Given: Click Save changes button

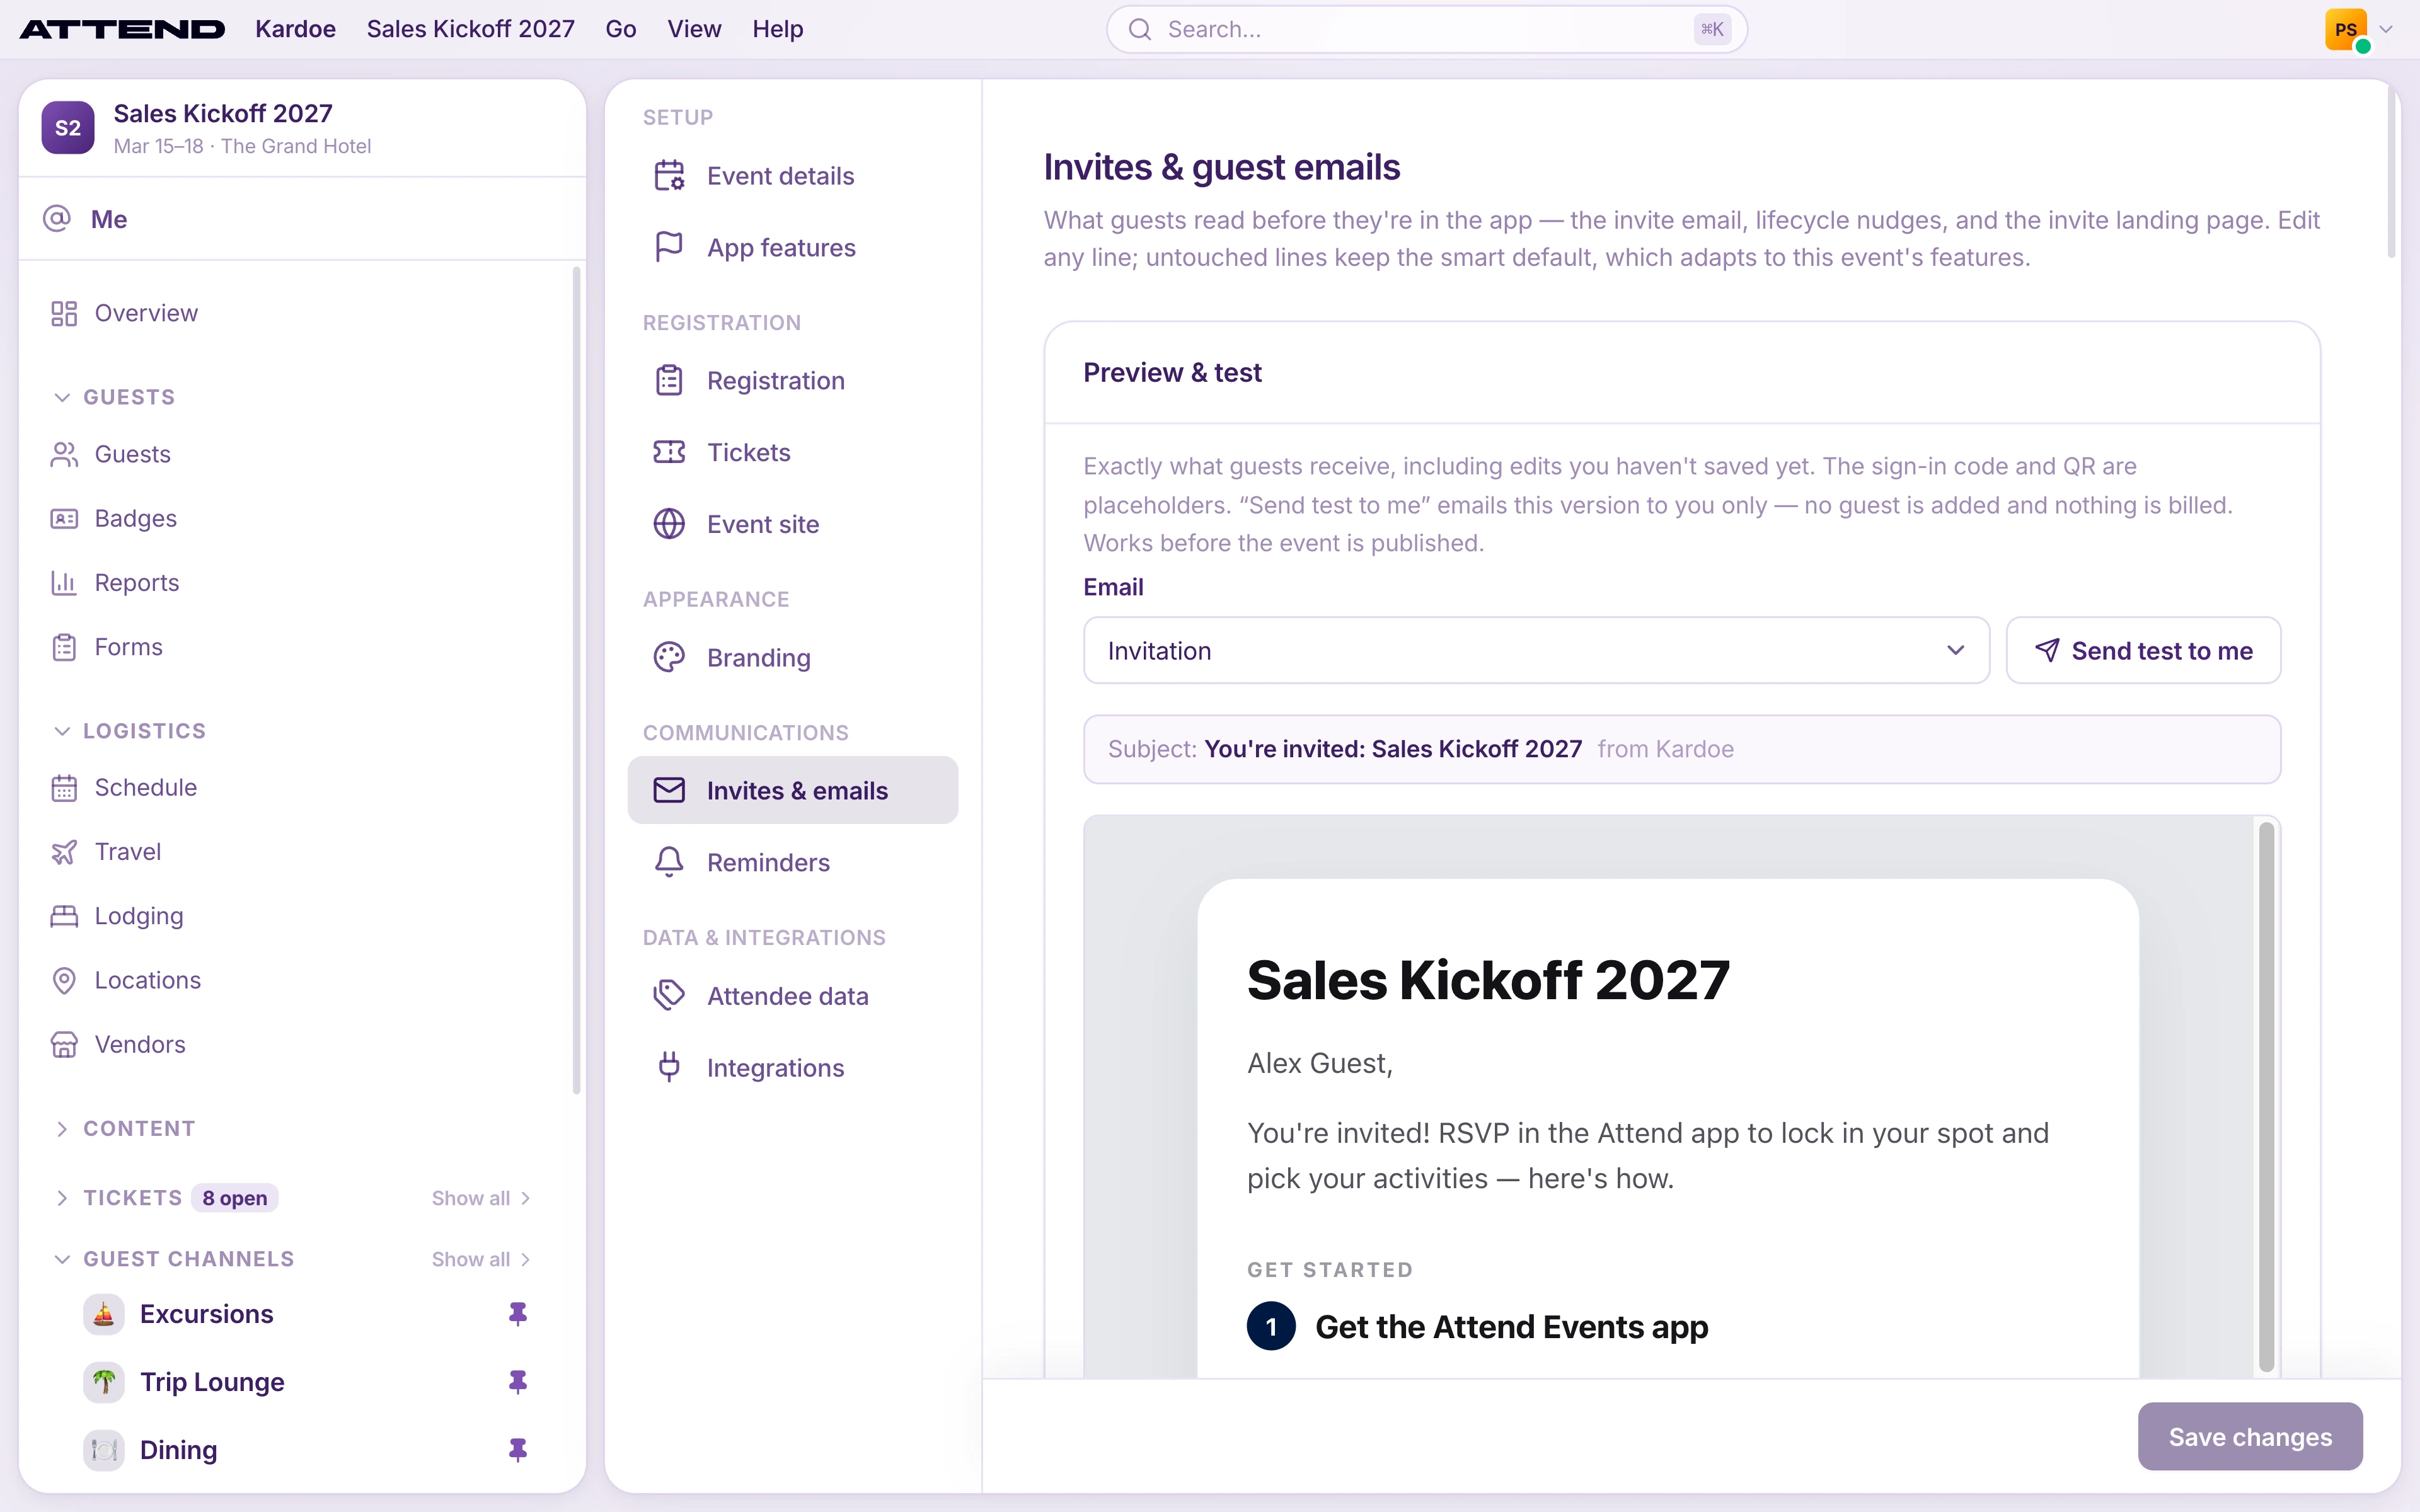Looking at the screenshot, I should click(x=2250, y=1436).
